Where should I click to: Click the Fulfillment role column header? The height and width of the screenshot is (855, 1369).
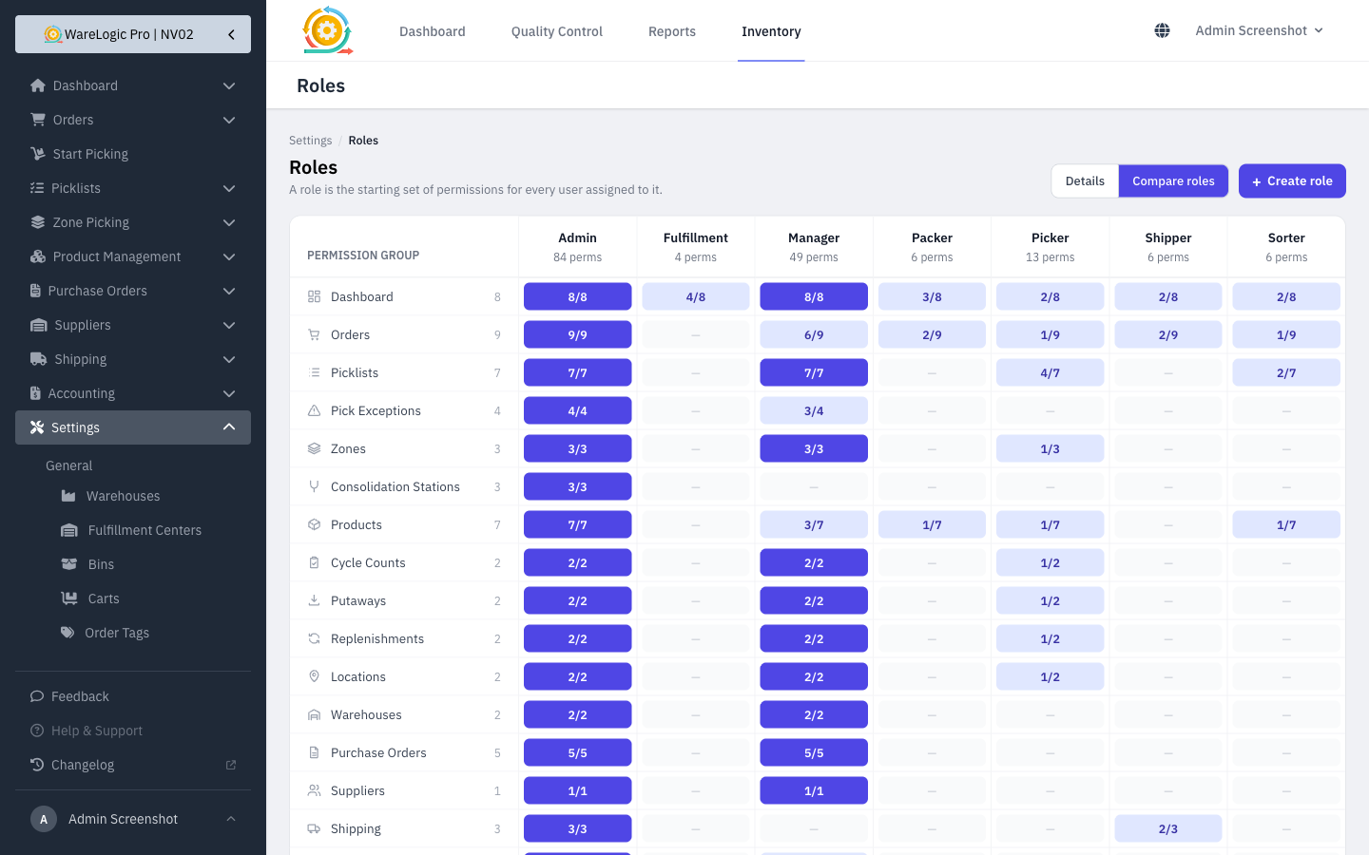pos(696,247)
